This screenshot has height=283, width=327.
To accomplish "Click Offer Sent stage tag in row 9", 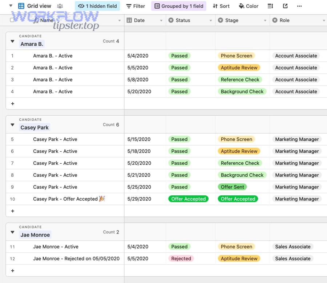I will tap(232, 187).
